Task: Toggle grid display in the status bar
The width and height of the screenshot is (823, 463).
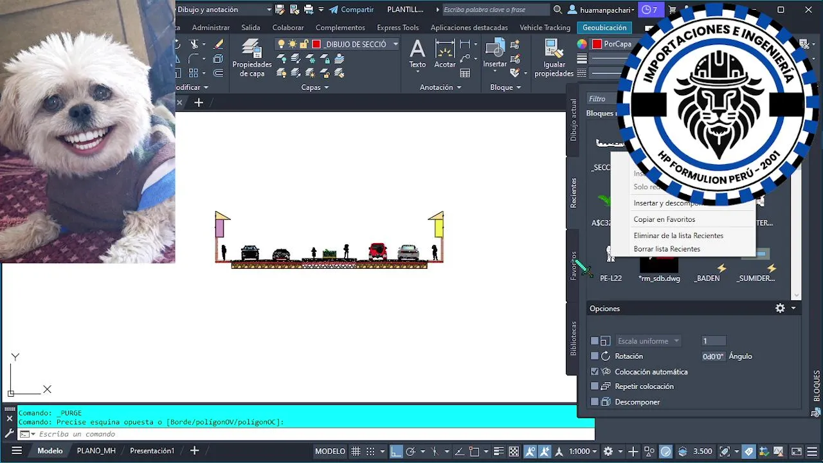Action: click(356, 451)
